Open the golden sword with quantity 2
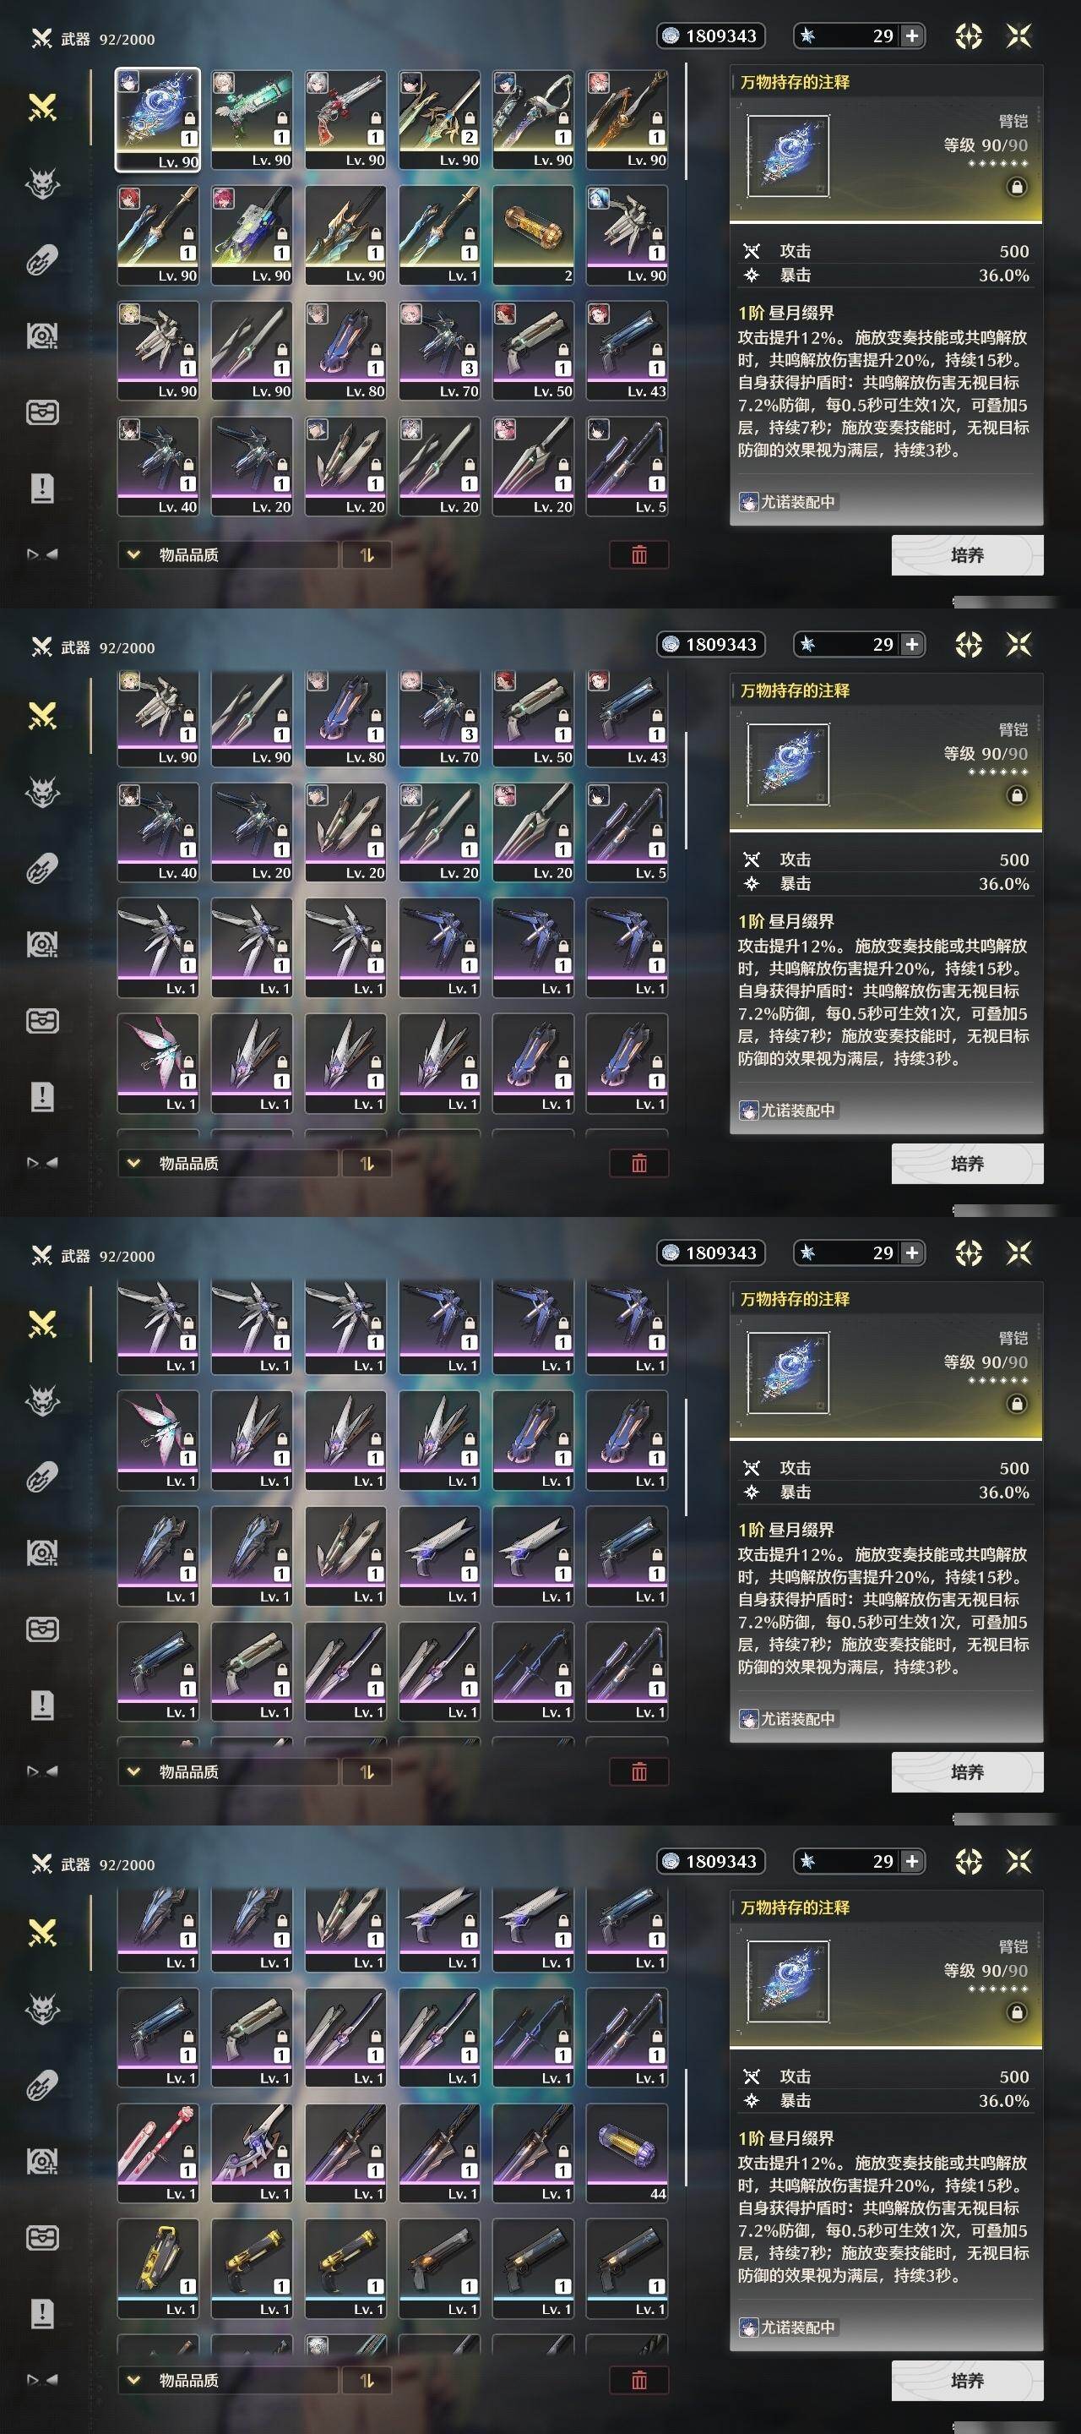Viewport: 1081px width, 2434px height. (439, 119)
